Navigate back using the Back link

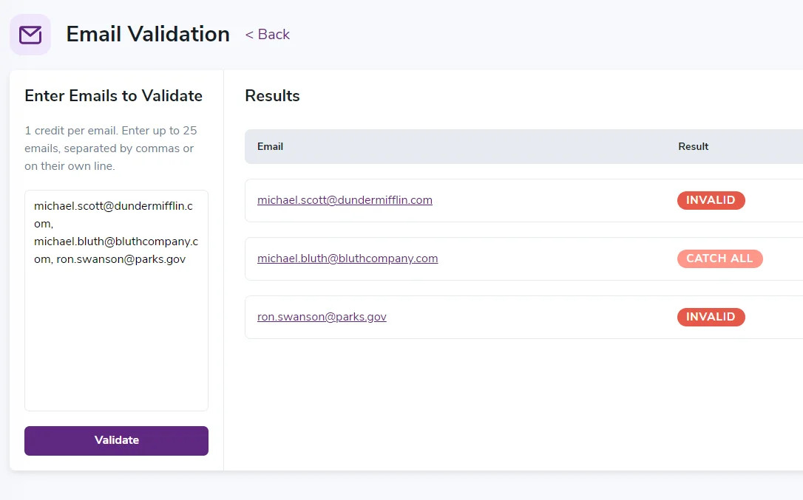point(268,34)
